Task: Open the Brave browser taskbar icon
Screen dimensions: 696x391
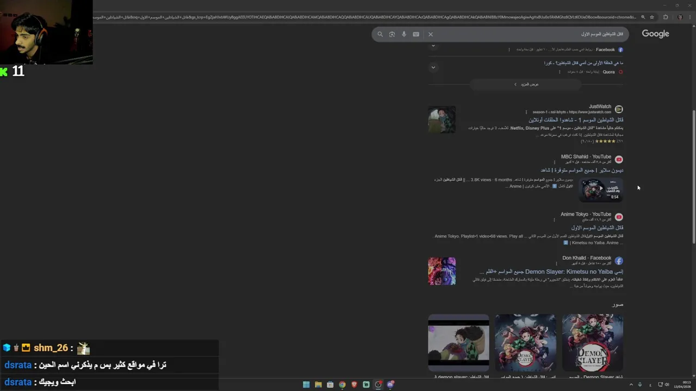Action: click(x=354, y=384)
